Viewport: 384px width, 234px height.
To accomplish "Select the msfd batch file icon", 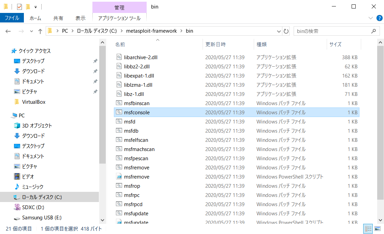I will (119, 121).
